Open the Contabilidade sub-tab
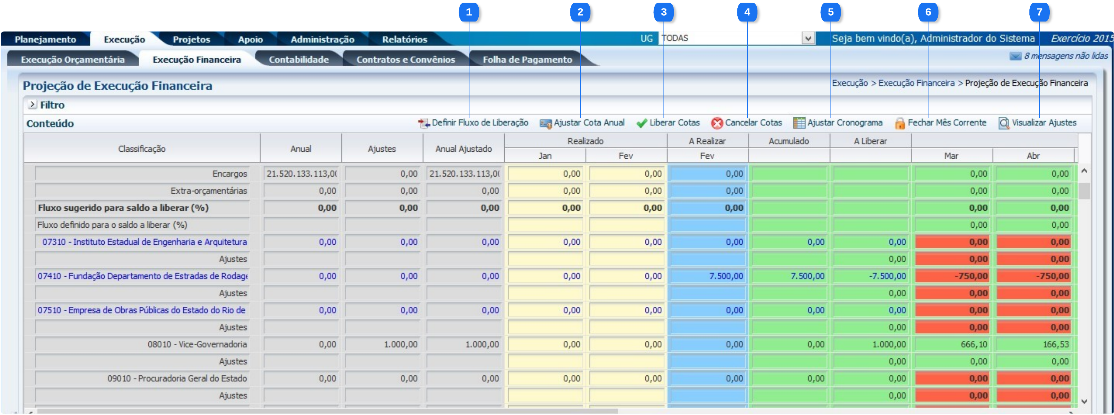Screen dimensions: 1114x415 click(298, 60)
